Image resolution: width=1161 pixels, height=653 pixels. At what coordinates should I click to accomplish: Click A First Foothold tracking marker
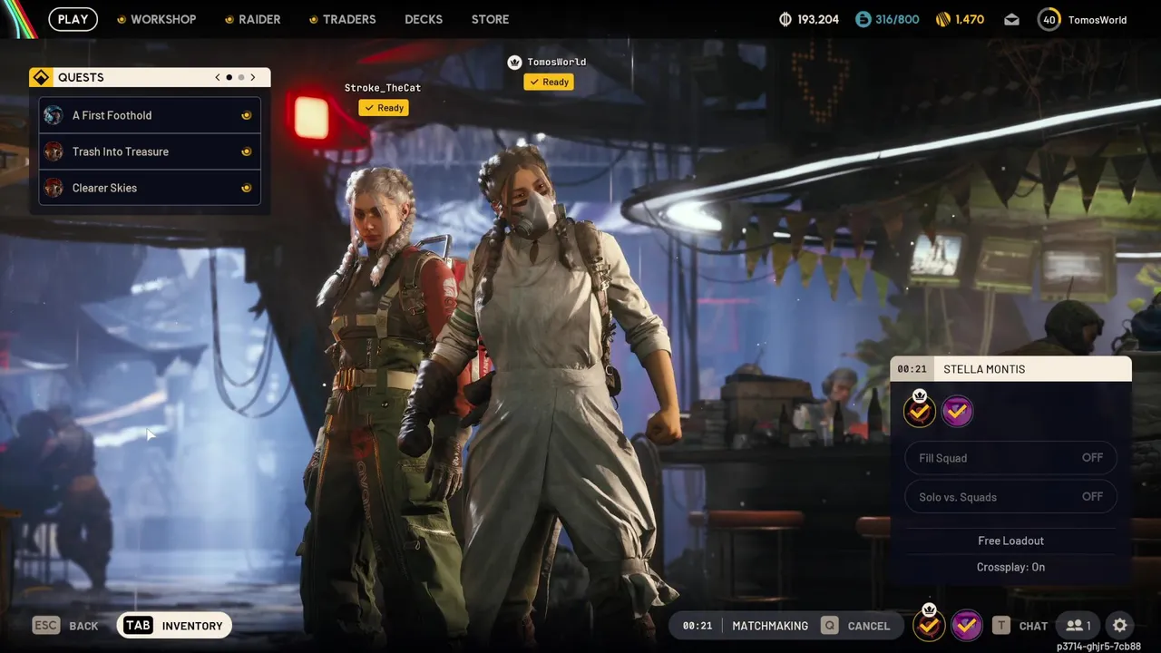pyautogui.click(x=246, y=115)
